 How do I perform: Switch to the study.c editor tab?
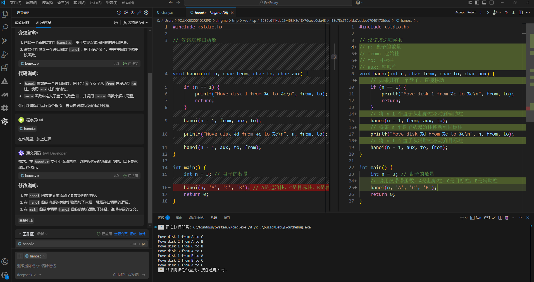[x=167, y=13]
